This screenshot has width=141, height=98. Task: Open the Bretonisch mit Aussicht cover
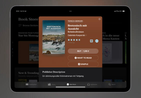click(53, 37)
